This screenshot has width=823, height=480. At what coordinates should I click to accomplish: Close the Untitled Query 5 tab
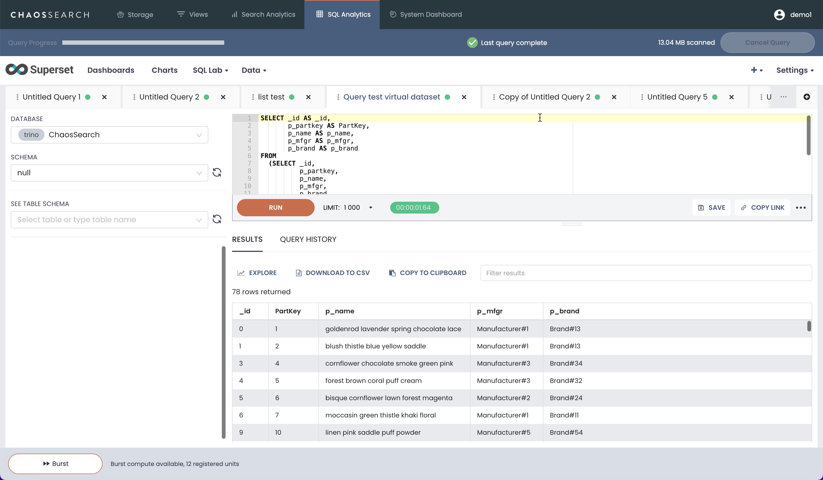pyautogui.click(x=731, y=97)
